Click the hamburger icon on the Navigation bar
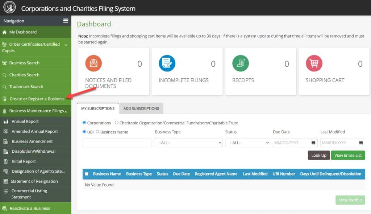The width and height of the screenshot is (371, 214). pyautogui.click(x=66, y=21)
